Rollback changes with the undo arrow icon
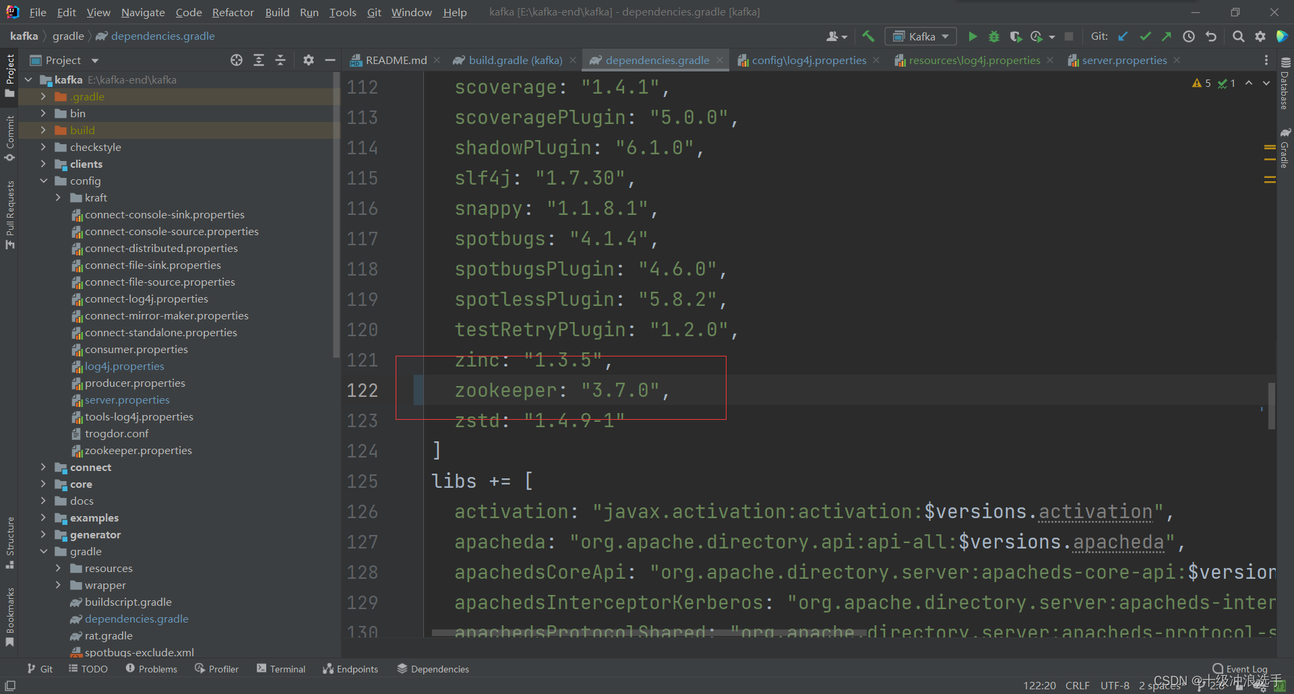 1211,36
